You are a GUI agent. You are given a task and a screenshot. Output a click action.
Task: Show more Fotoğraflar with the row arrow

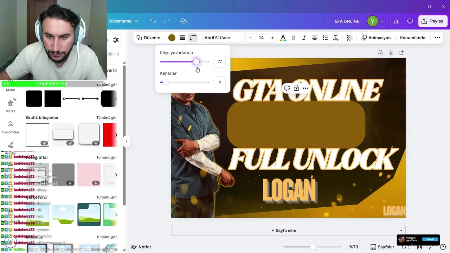pos(116,175)
